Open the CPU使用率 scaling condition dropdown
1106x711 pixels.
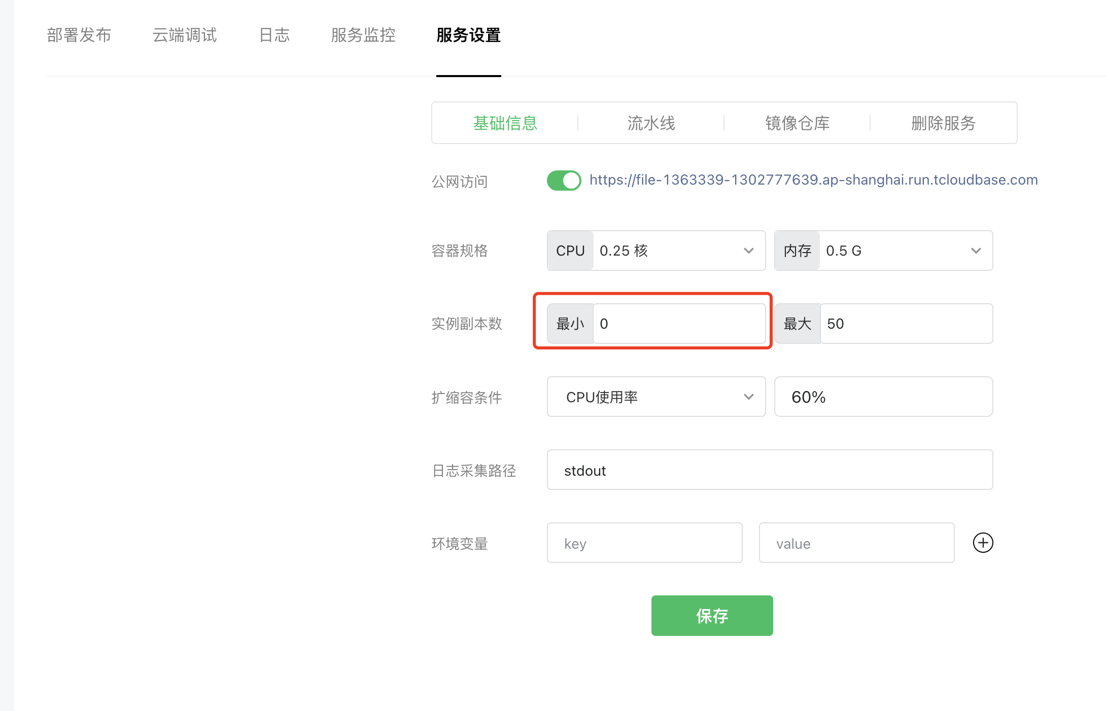click(x=656, y=397)
